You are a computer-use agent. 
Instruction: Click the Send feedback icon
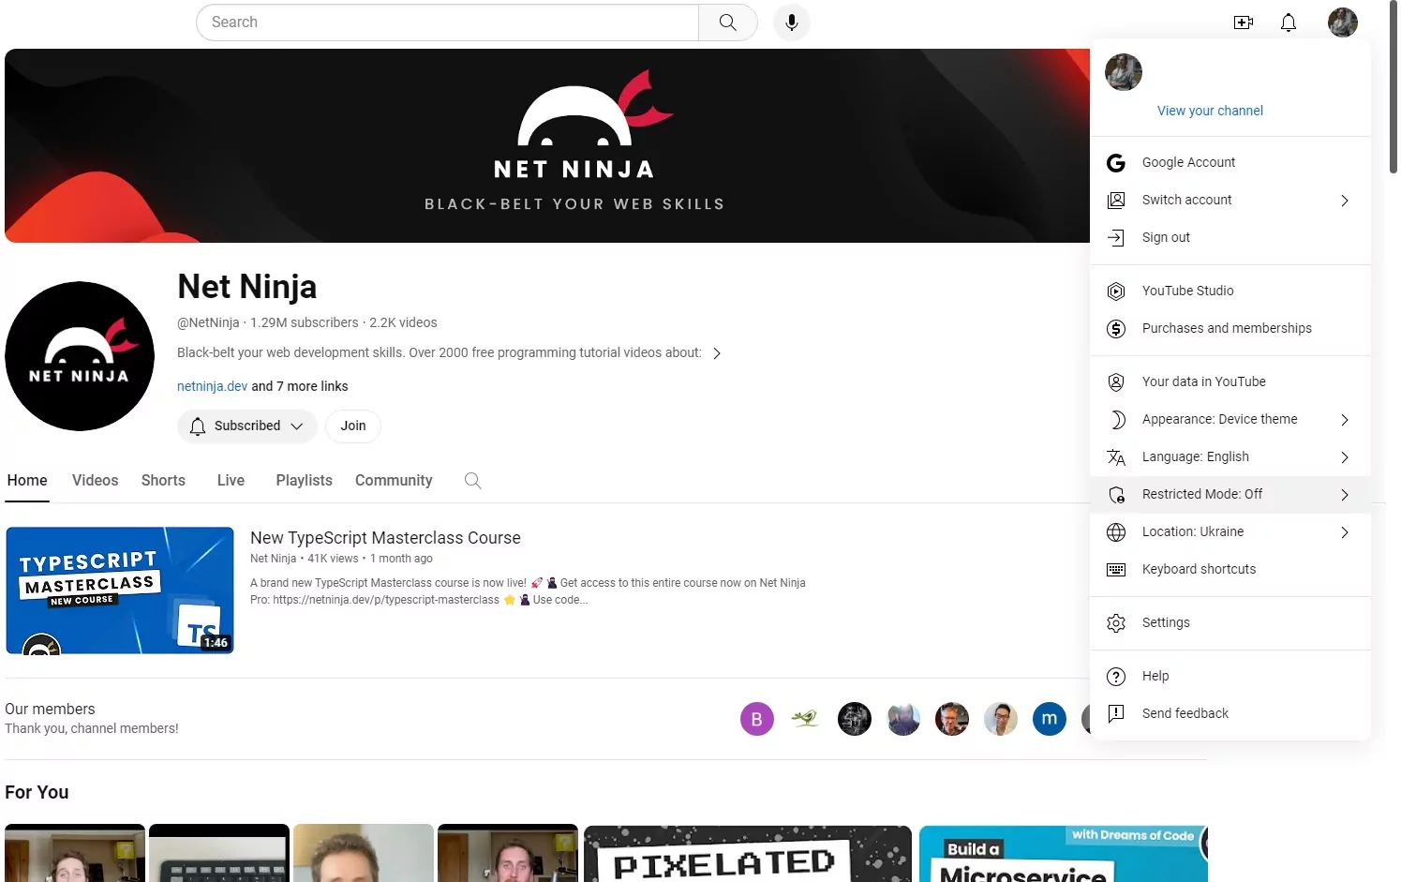click(x=1116, y=714)
